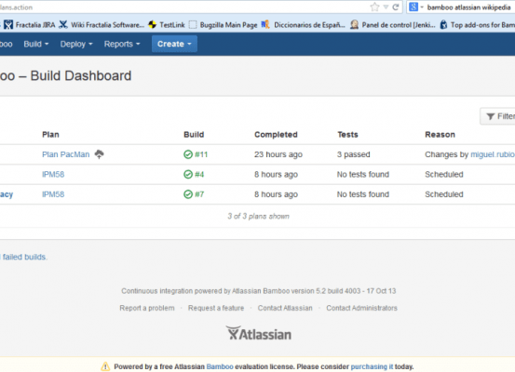Click the green success icon for build #4
The height and width of the screenshot is (372, 515).
coord(188,174)
